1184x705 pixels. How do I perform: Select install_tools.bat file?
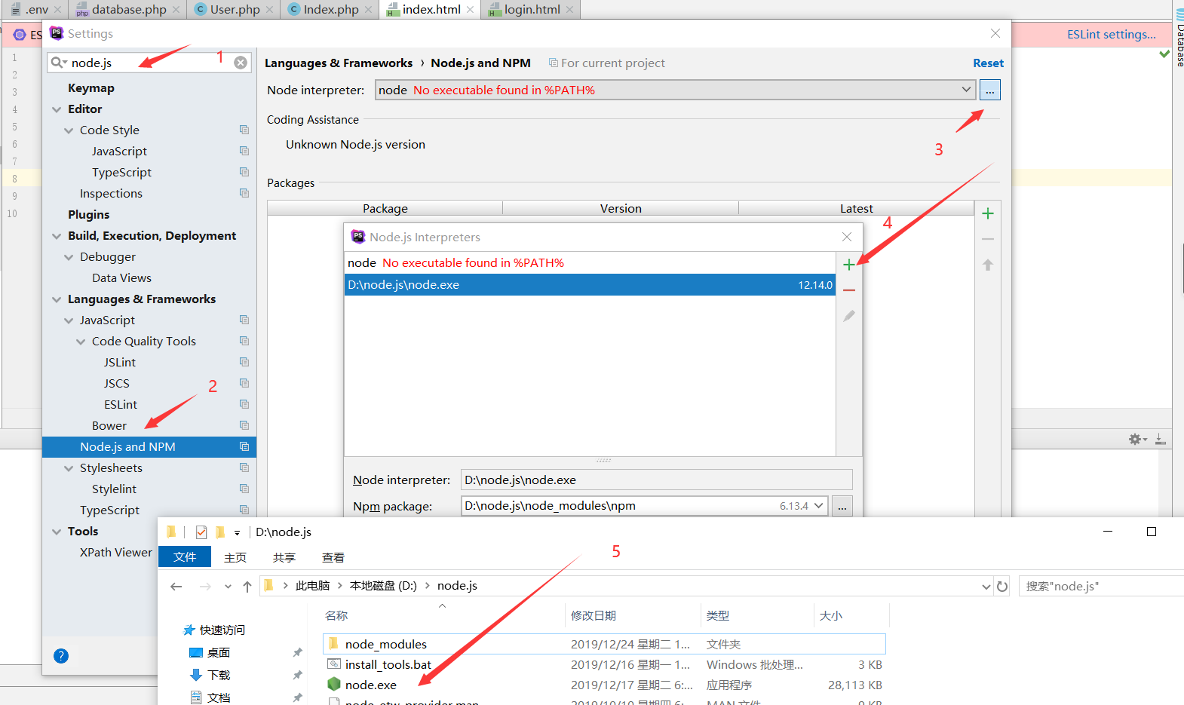coord(388,664)
